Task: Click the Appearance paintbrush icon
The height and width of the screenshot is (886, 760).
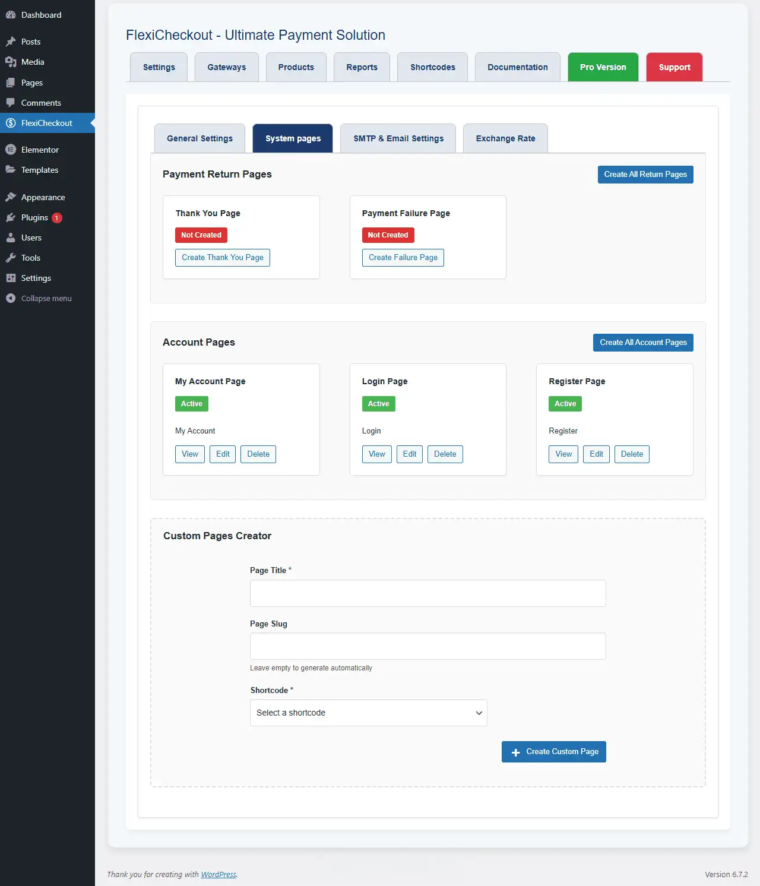Action: point(11,197)
